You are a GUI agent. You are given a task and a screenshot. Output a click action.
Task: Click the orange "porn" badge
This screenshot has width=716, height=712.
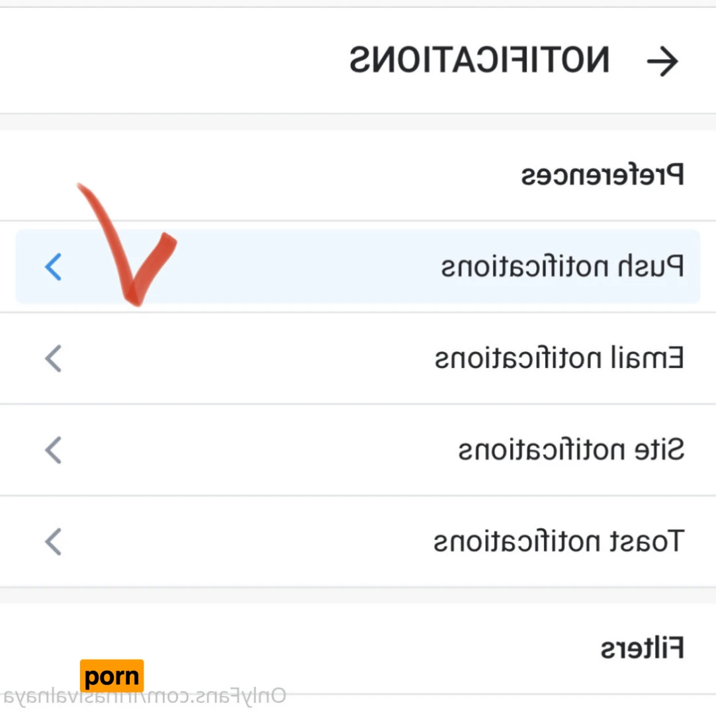[112, 676]
